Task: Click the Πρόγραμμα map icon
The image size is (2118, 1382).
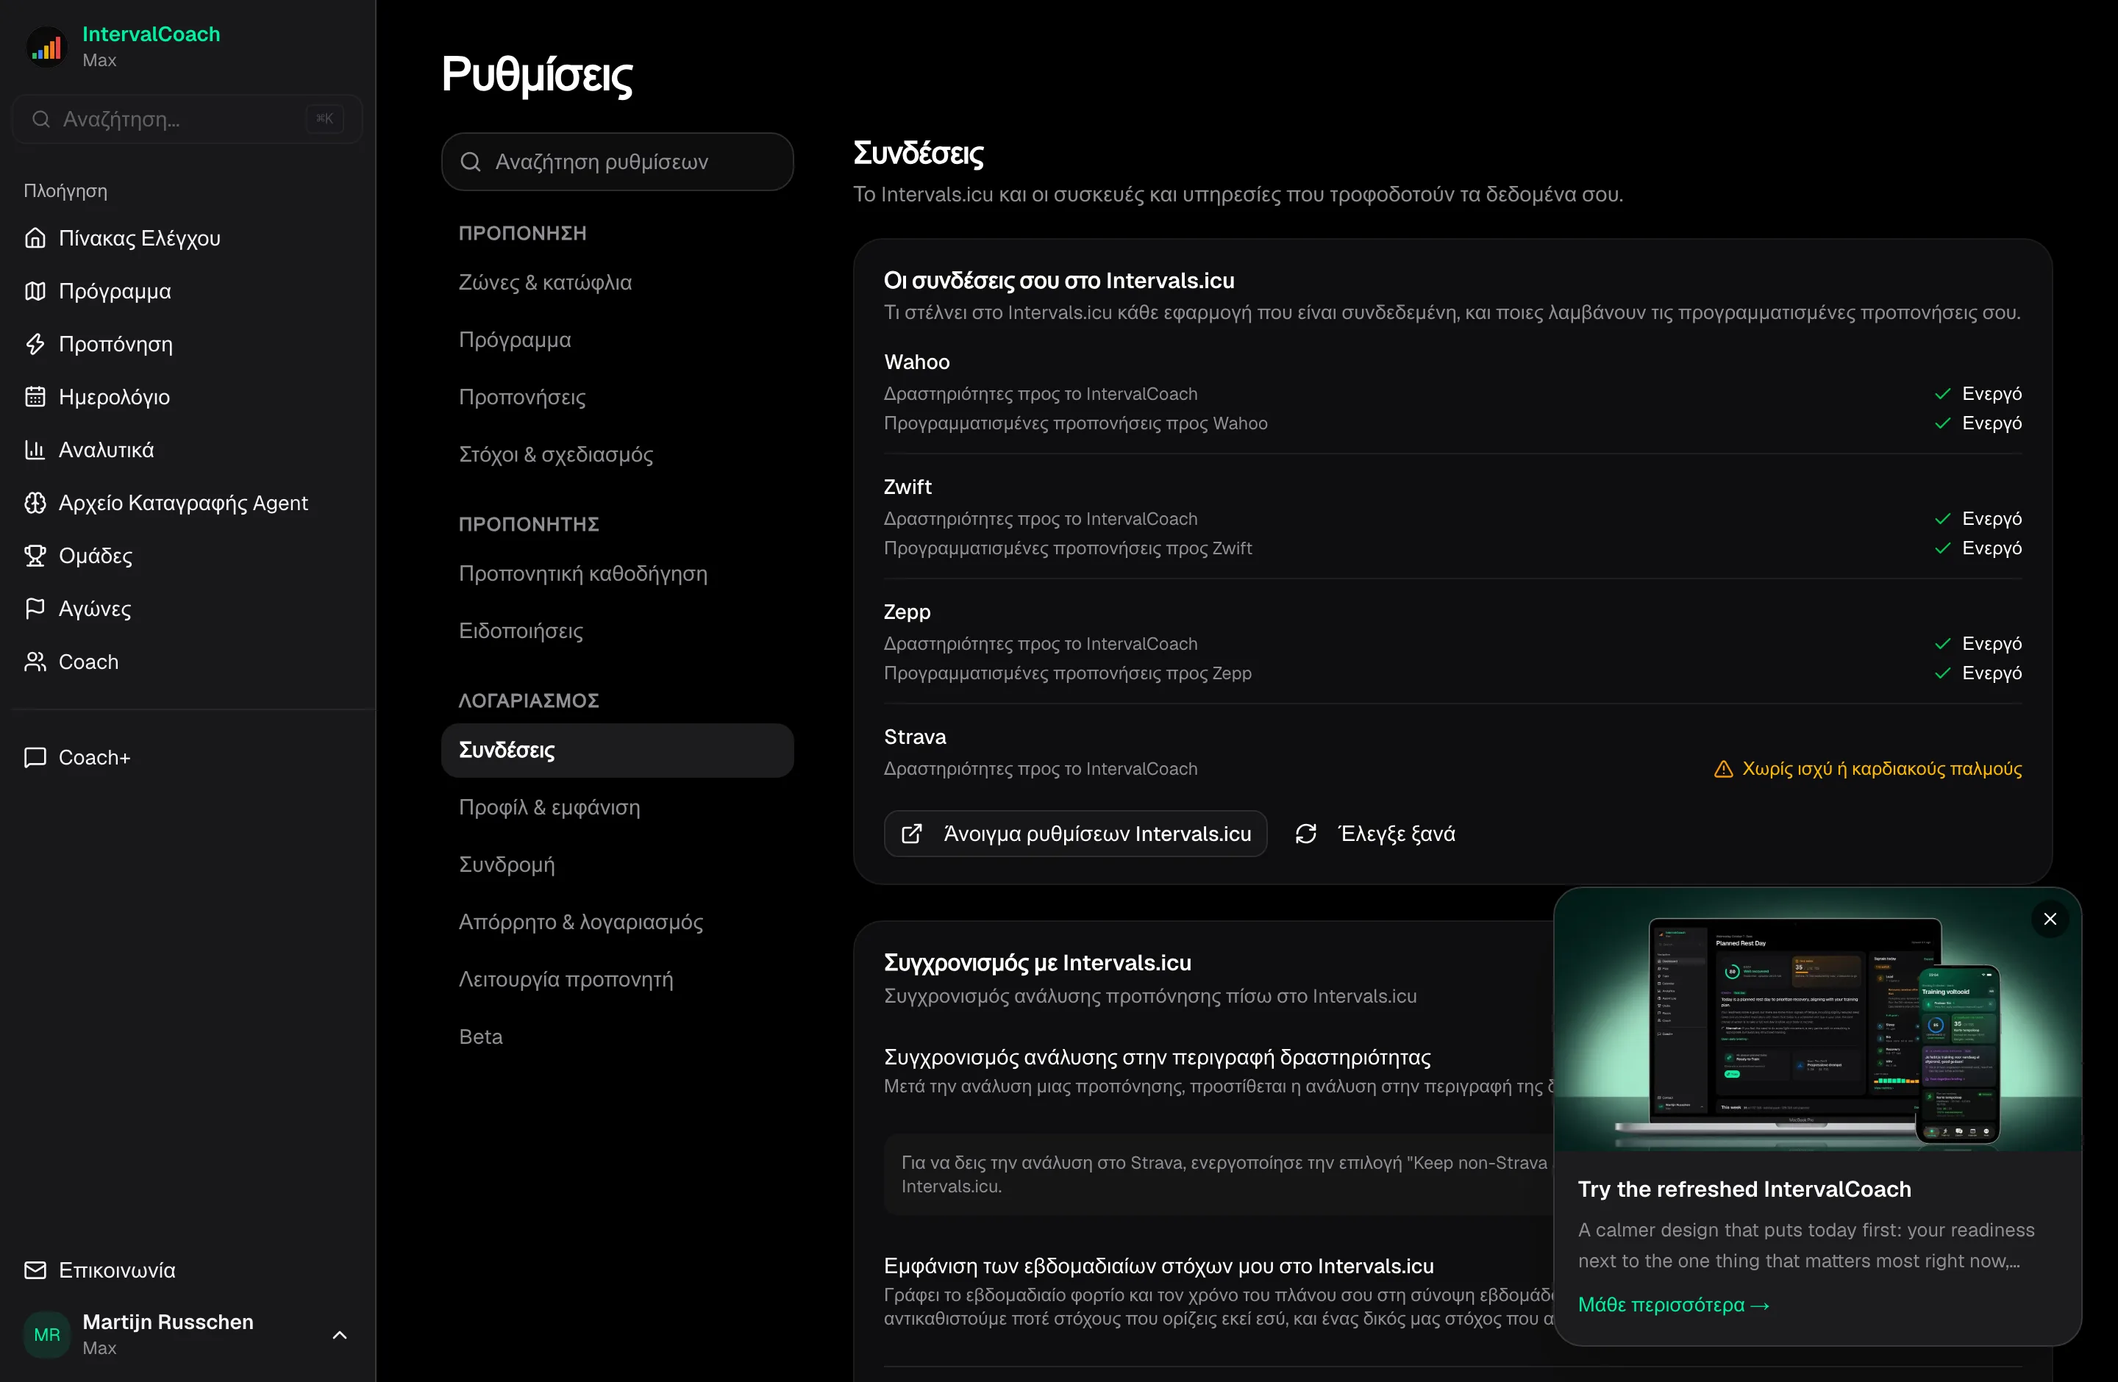Action: (35, 291)
